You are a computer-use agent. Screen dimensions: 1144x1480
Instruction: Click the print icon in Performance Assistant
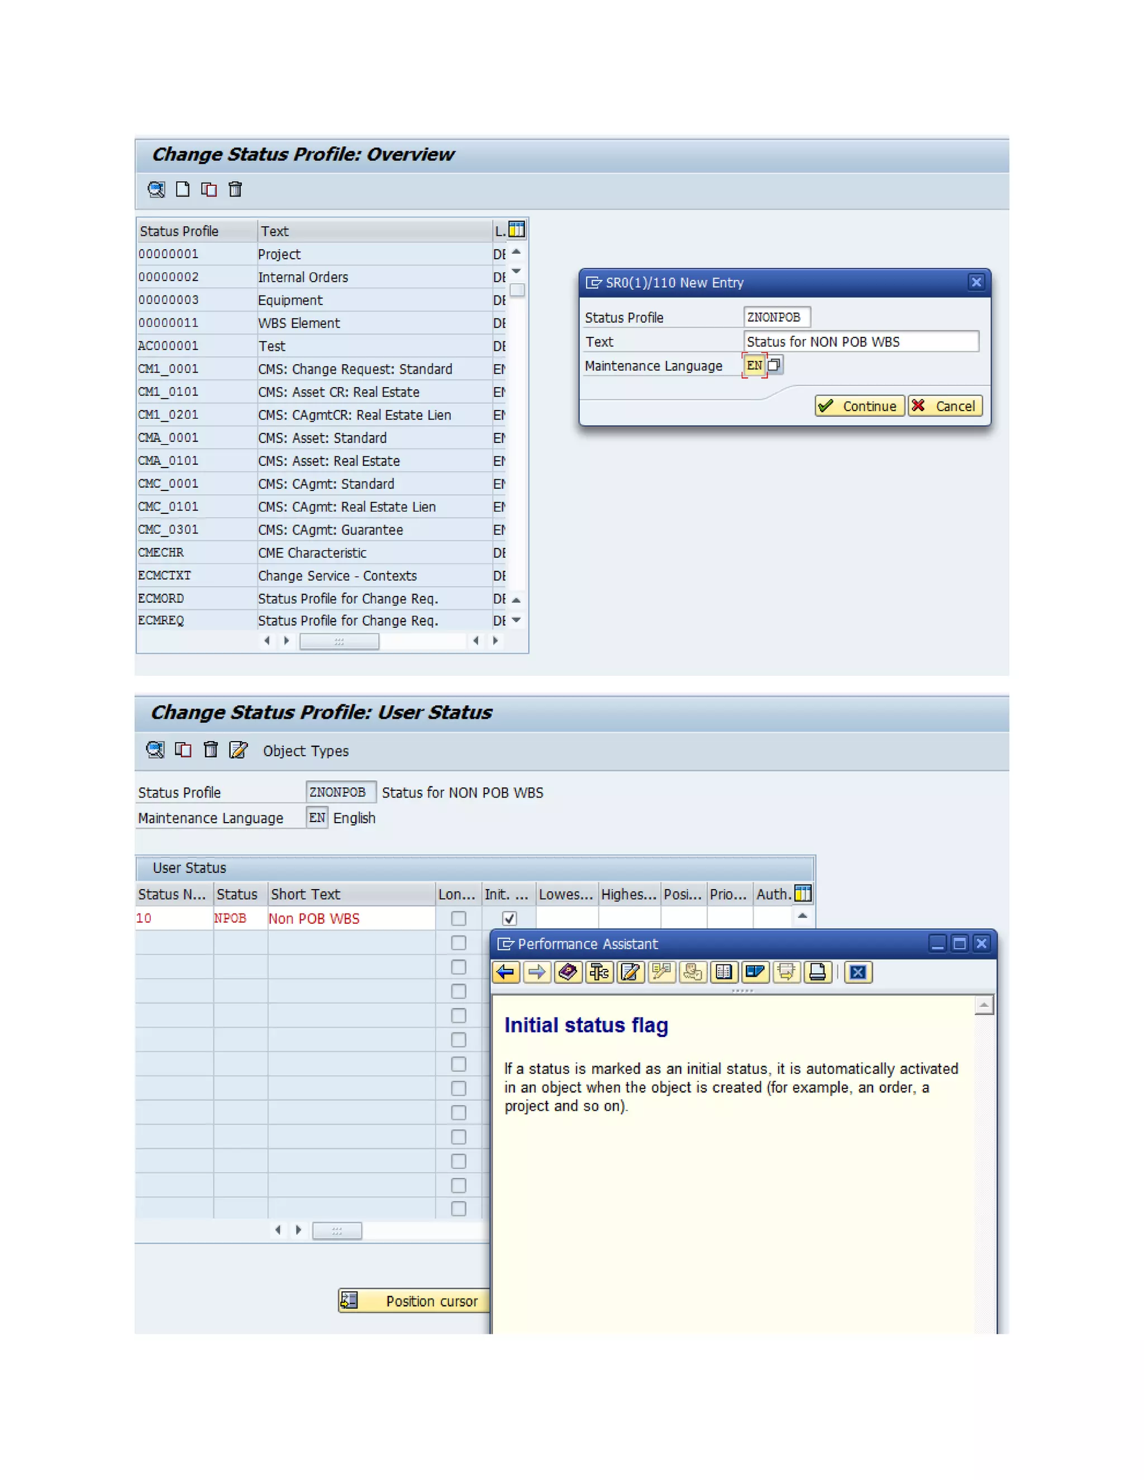coord(817,972)
